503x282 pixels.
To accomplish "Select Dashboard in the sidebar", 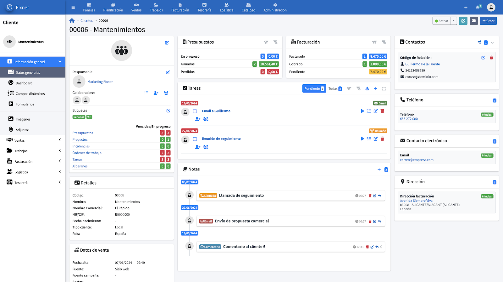I will tap(24, 83).
